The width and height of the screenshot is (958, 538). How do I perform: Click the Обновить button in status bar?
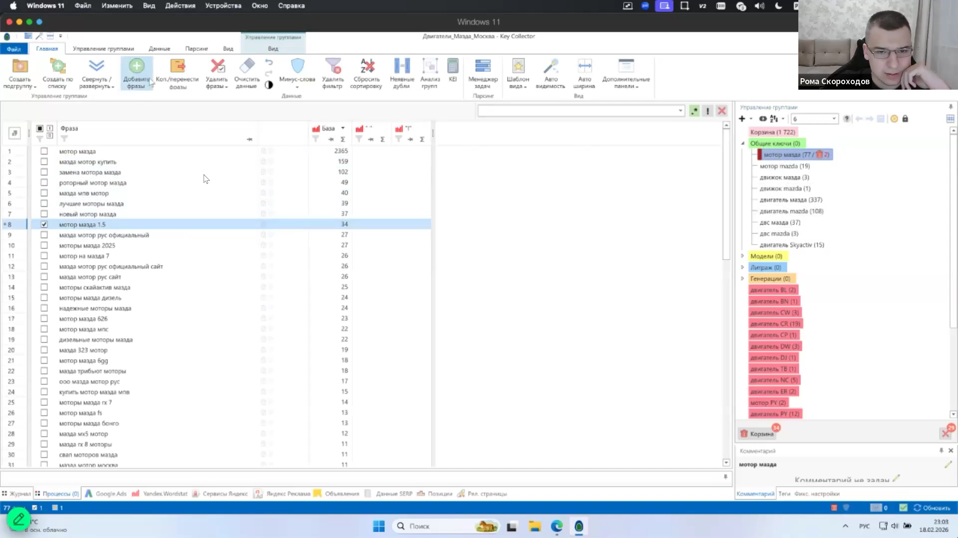pyautogui.click(x=932, y=508)
